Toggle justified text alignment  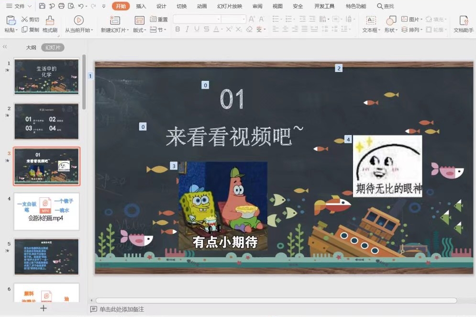pos(304,29)
